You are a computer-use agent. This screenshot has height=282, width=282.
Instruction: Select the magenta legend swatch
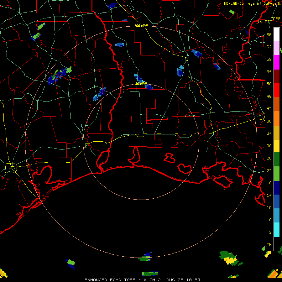tap(277, 62)
